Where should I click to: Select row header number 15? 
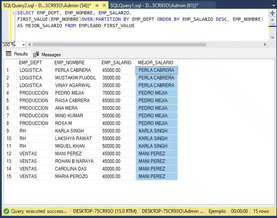[x=10, y=176]
